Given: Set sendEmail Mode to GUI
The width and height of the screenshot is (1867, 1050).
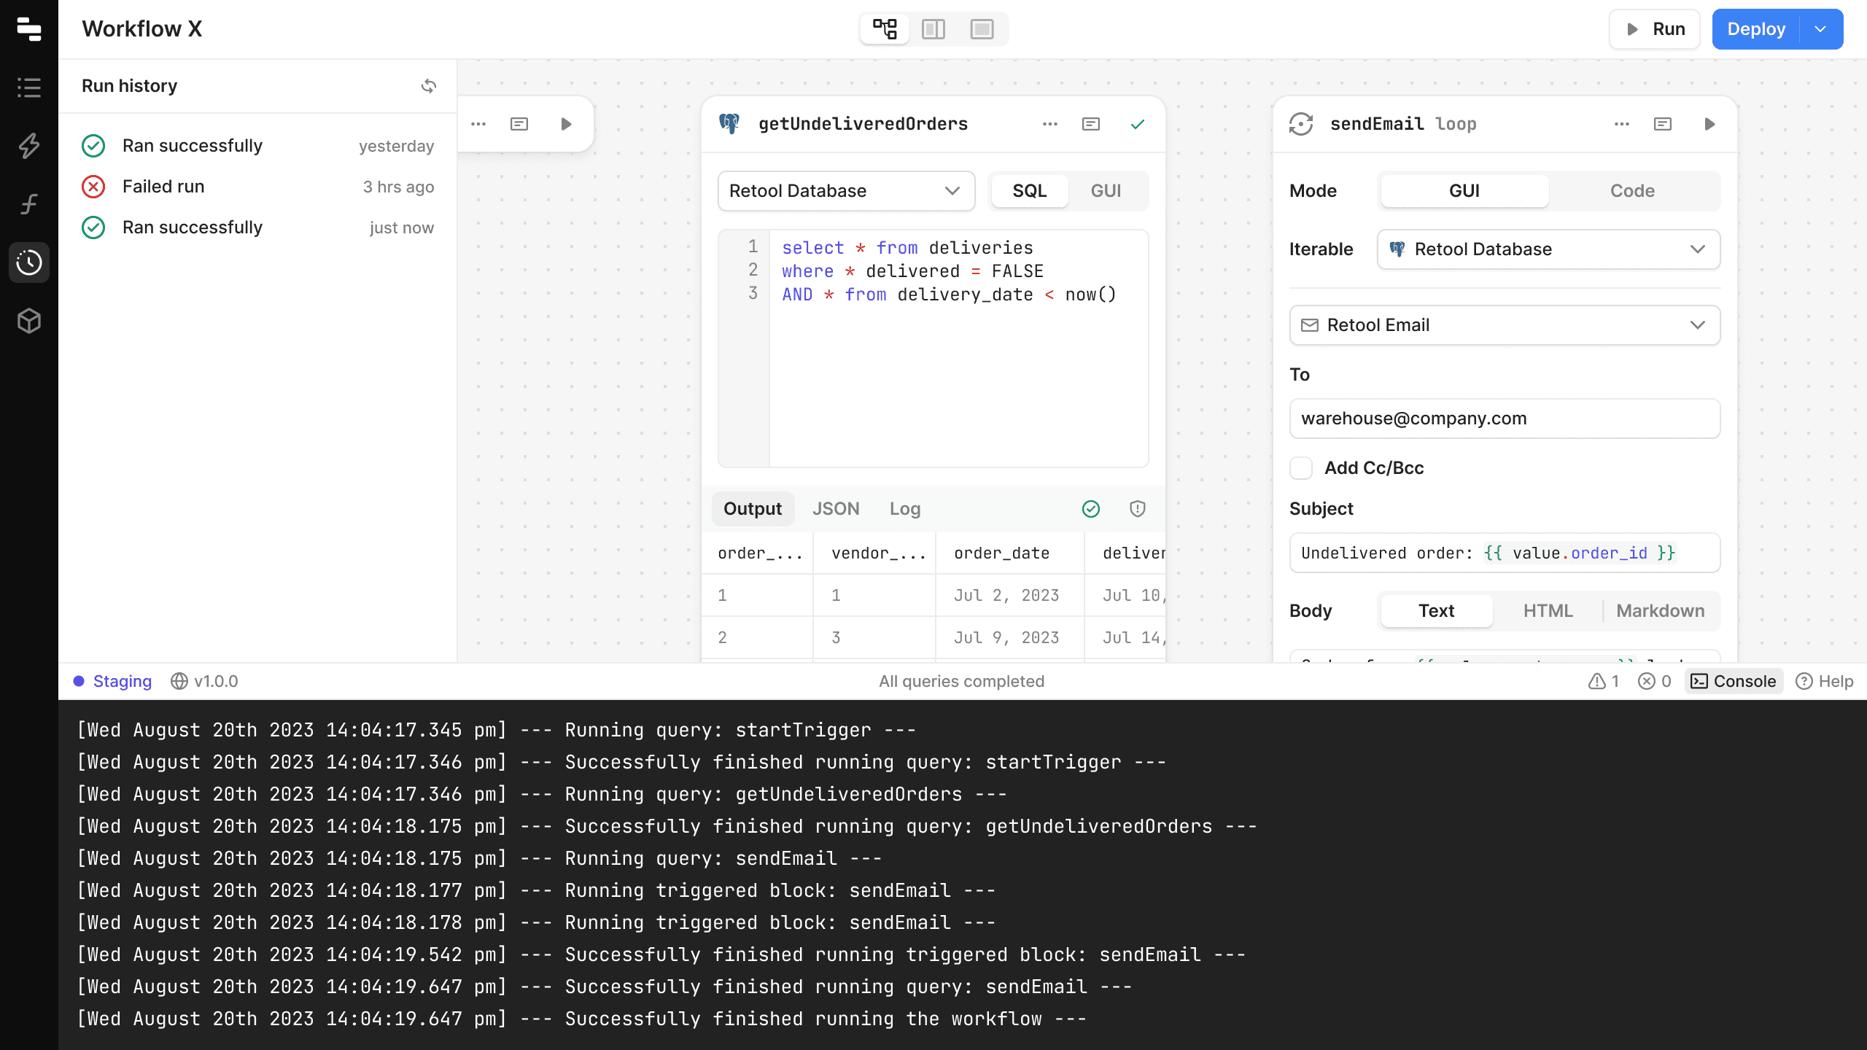Looking at the screenshot, I should click(x=1464, y=191).
